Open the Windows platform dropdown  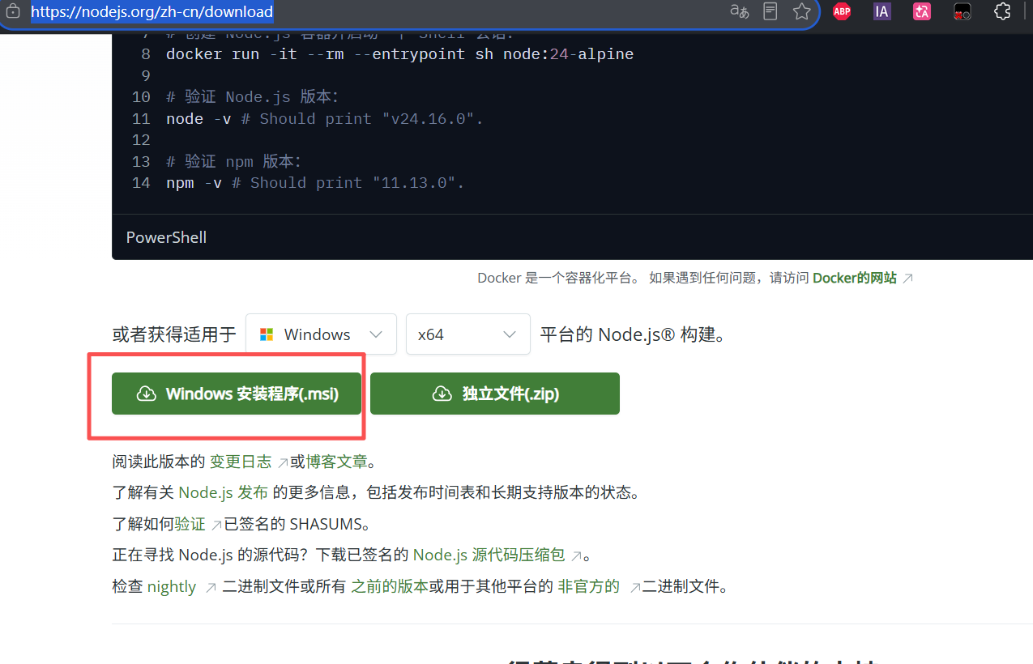tap(321, 334)
